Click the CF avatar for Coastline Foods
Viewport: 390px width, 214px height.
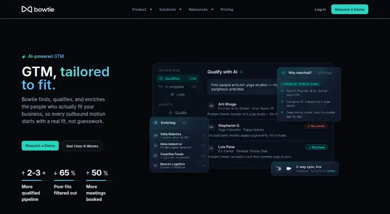156,156
